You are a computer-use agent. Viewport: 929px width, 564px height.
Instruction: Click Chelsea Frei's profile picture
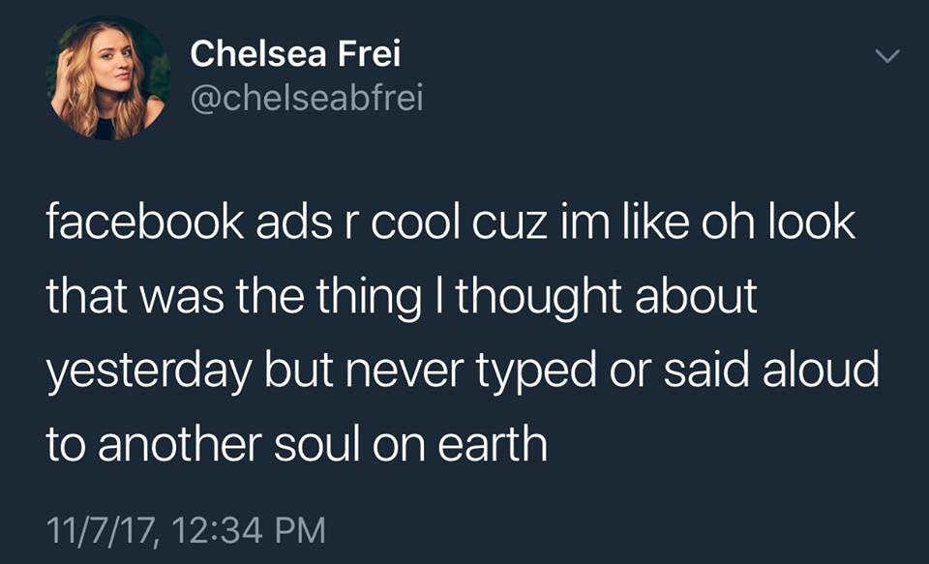[x=109, y=78]
